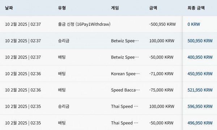Click the 500,950 KRW final balance
Viewport: 217px width, 130px height.
(x=200, y=41)
